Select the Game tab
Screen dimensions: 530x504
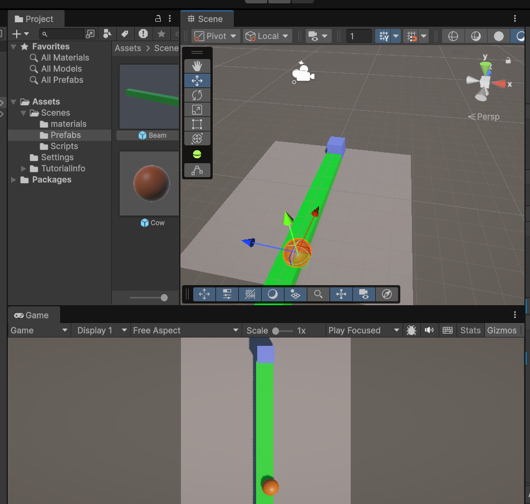click(32, 315)
